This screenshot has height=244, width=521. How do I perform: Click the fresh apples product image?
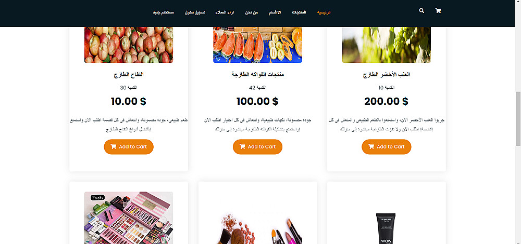point(129,45)
